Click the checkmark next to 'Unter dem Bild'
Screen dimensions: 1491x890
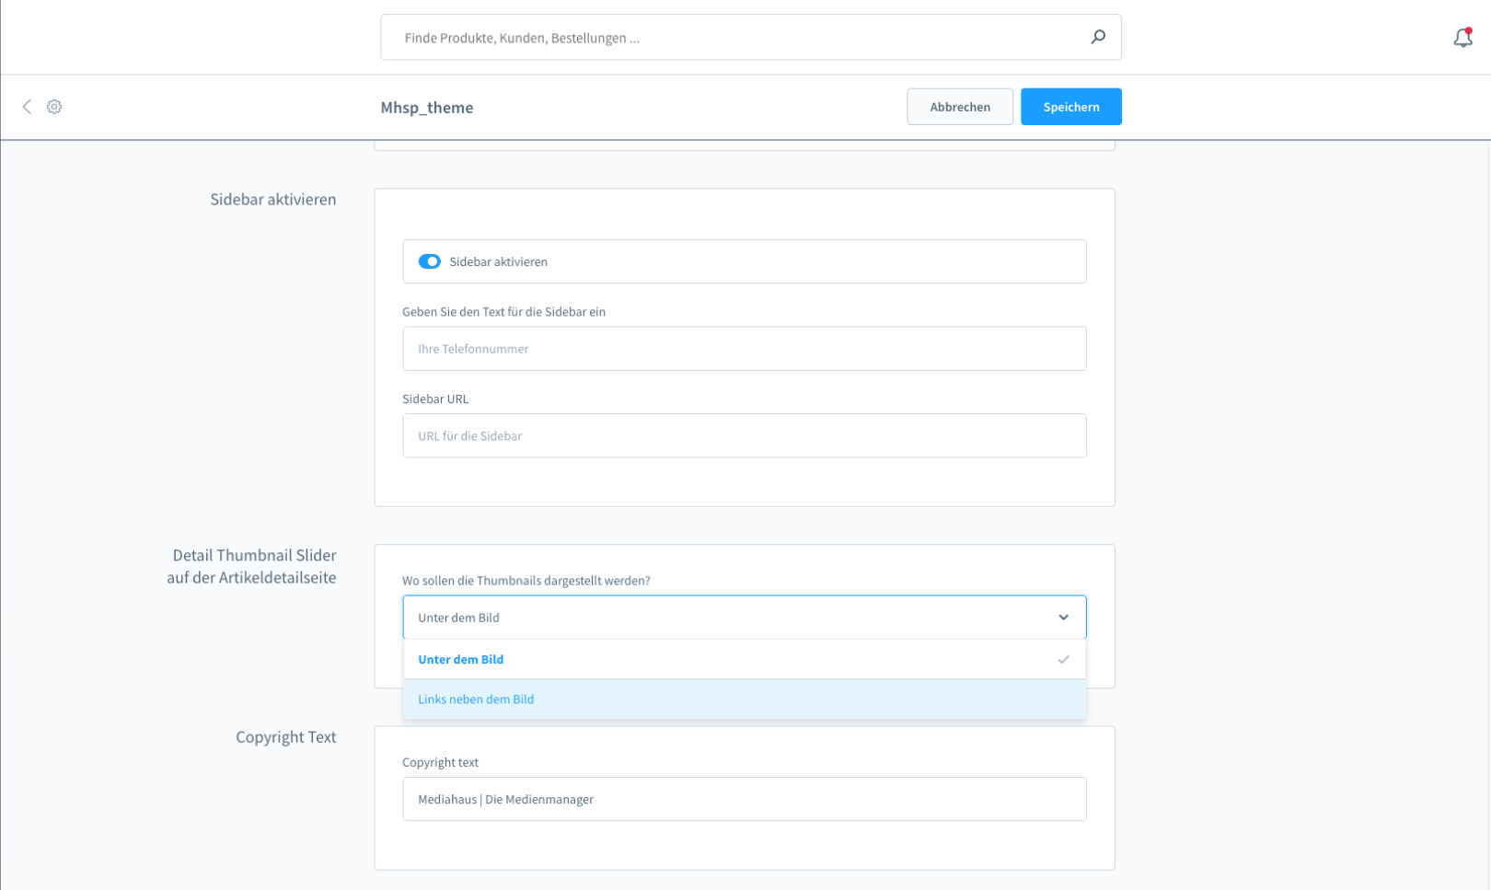point(1063,659)
